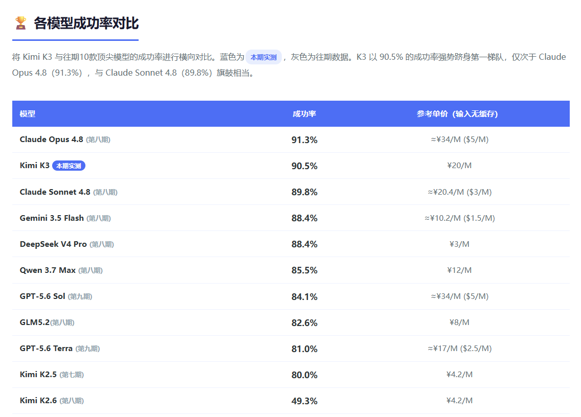Select the Claude Opus 4.8 model name
This screenshot has height=417, width=581.
tap(51, 139)
